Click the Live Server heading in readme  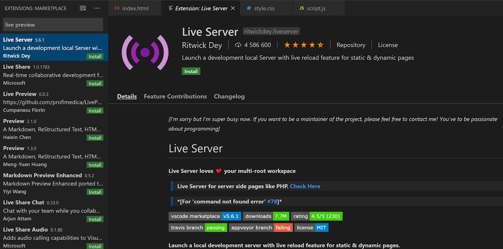(x=196, y=149)
